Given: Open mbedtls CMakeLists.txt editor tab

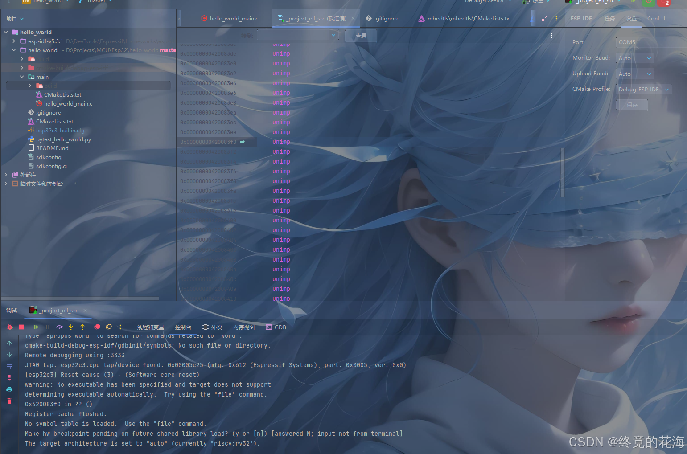Looking at the screenshot, I should 465,19.
